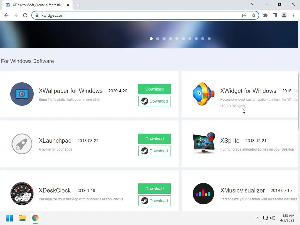Open the Windows Start menu

(x=9, y=218)
